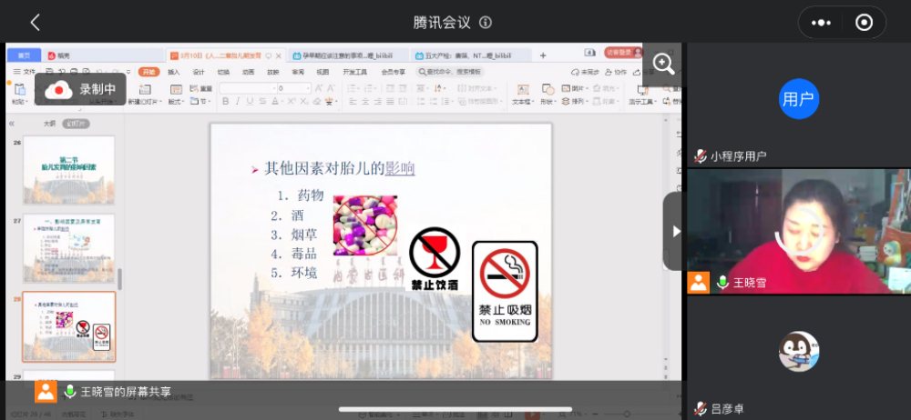Select the 王晓雪 video tile
Image resolution: width=911 pixels, height=420 pixels.
coord(798,232)
